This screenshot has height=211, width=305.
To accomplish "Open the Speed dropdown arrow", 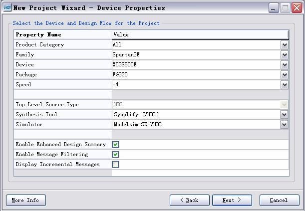I will coord(285,85).
